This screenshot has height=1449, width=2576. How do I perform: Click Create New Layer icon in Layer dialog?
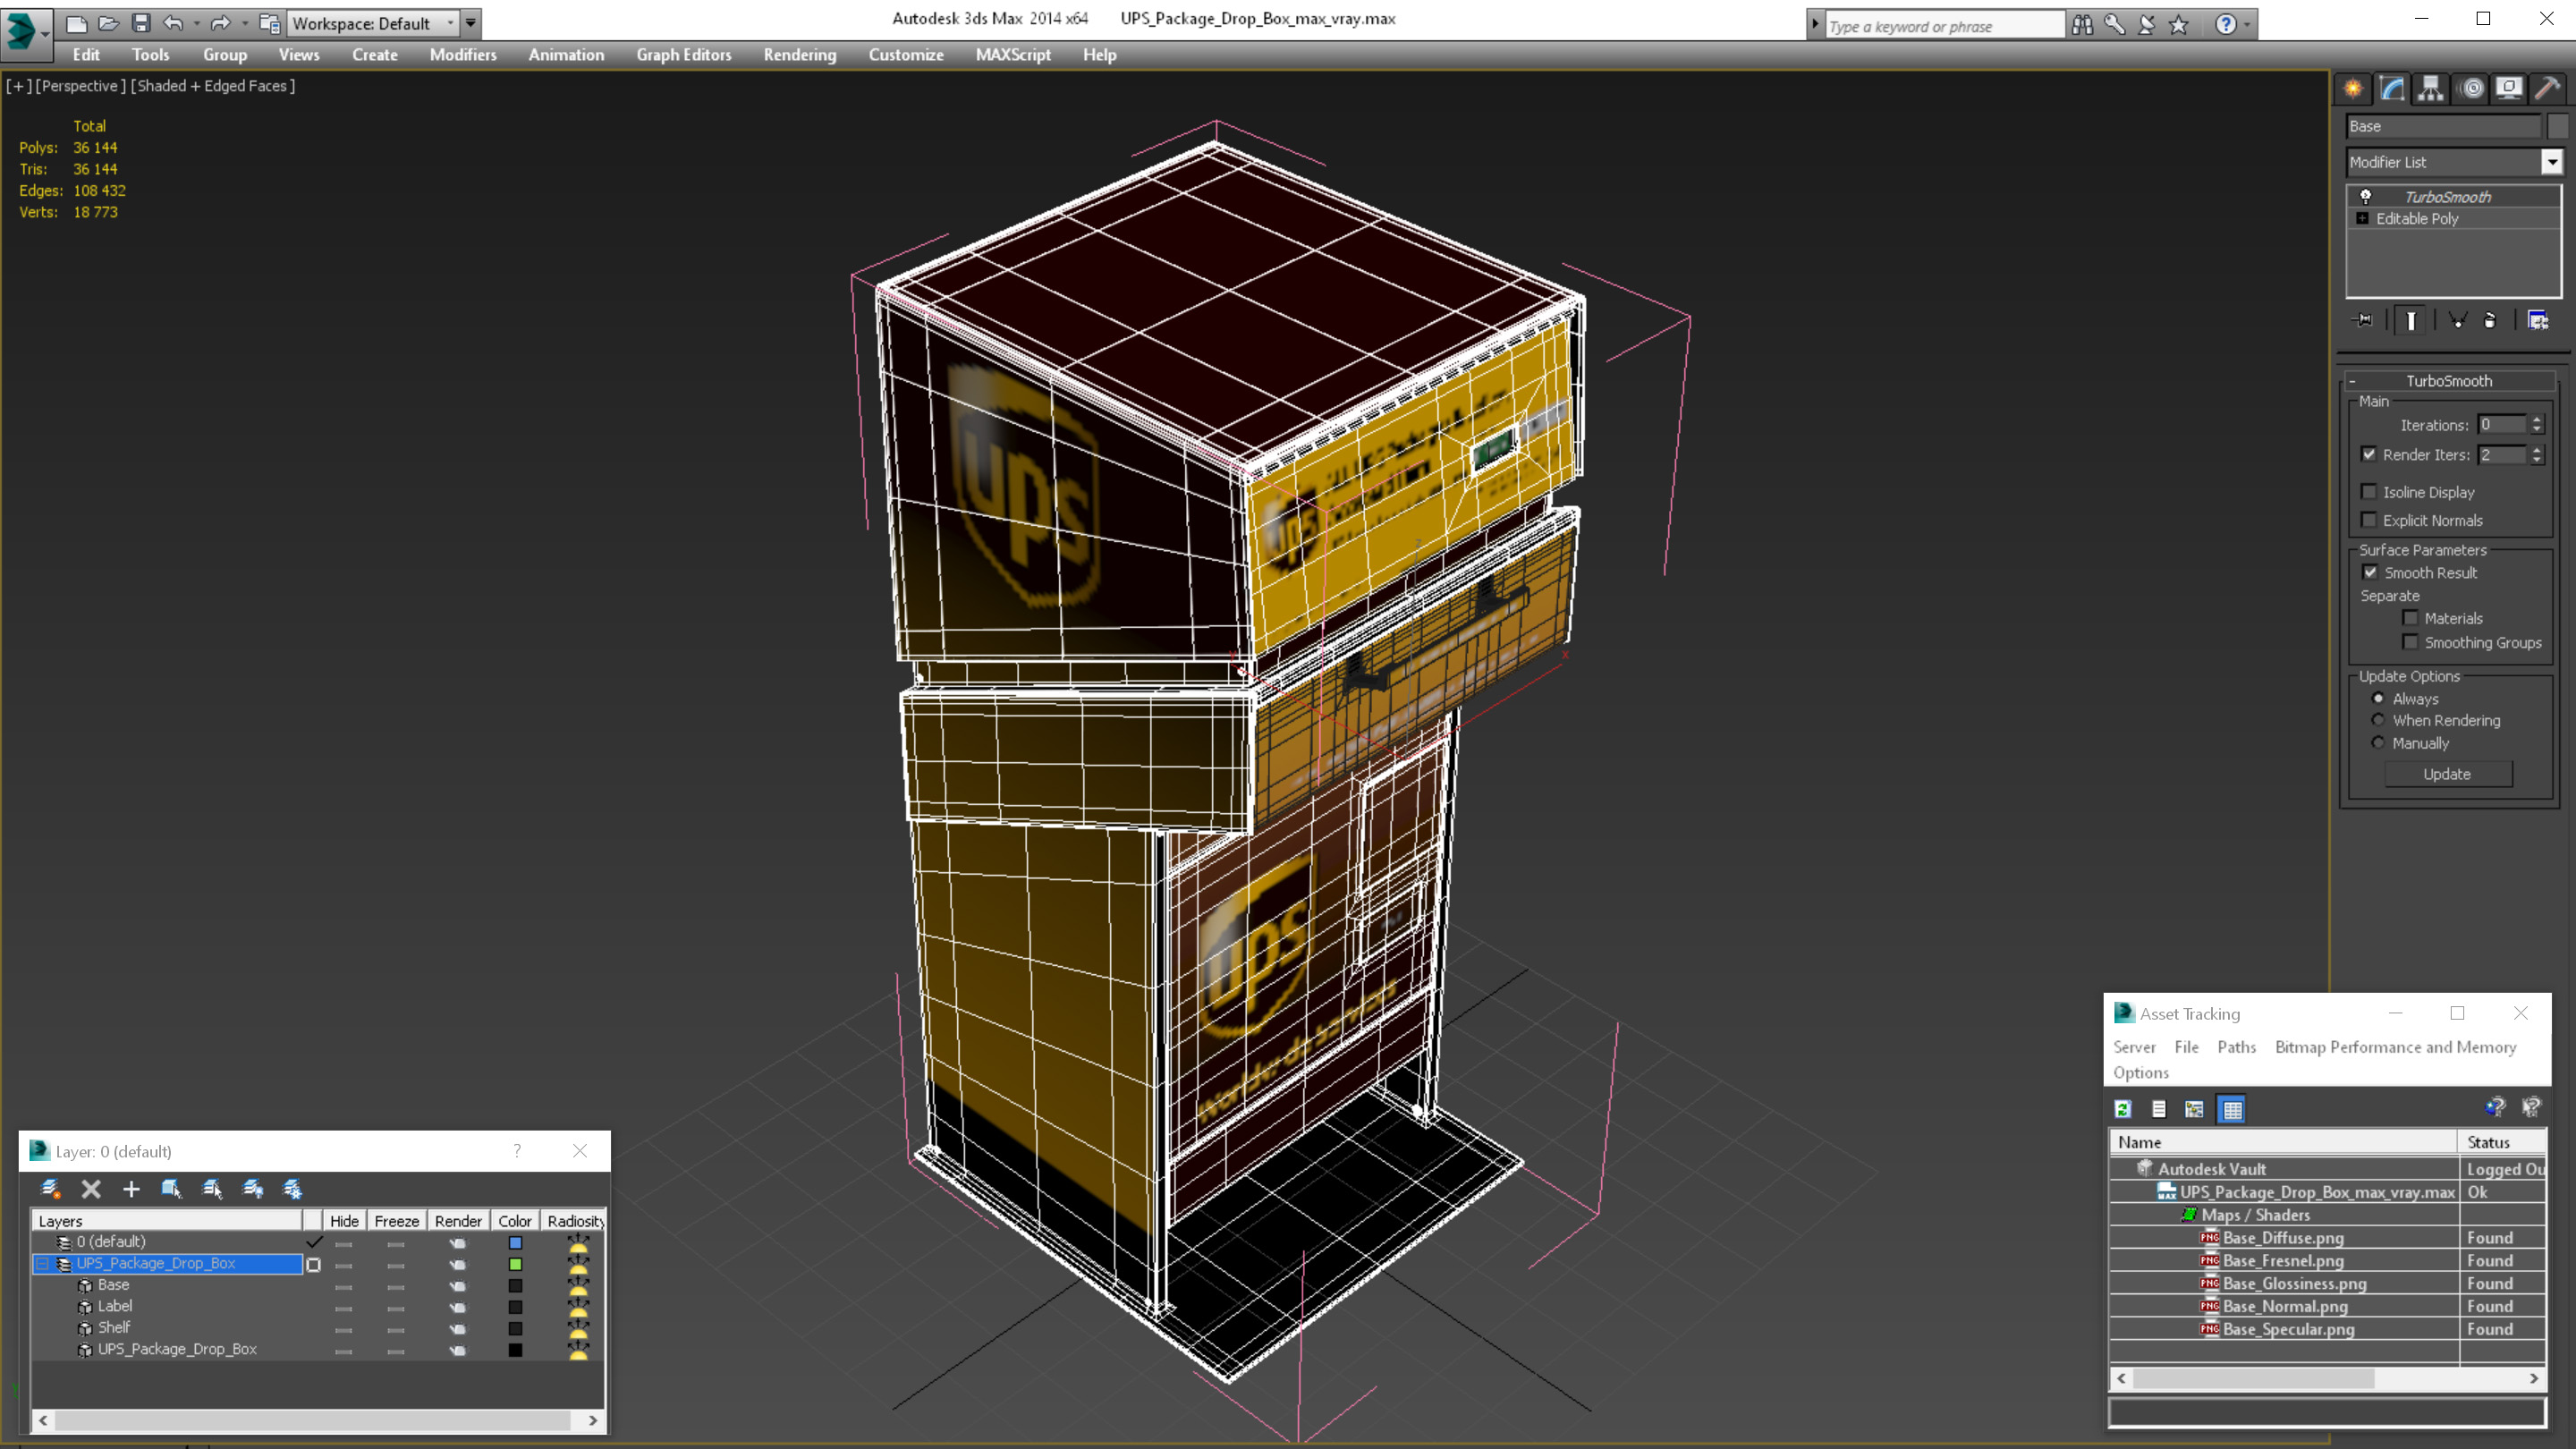tap(50, 1188)
